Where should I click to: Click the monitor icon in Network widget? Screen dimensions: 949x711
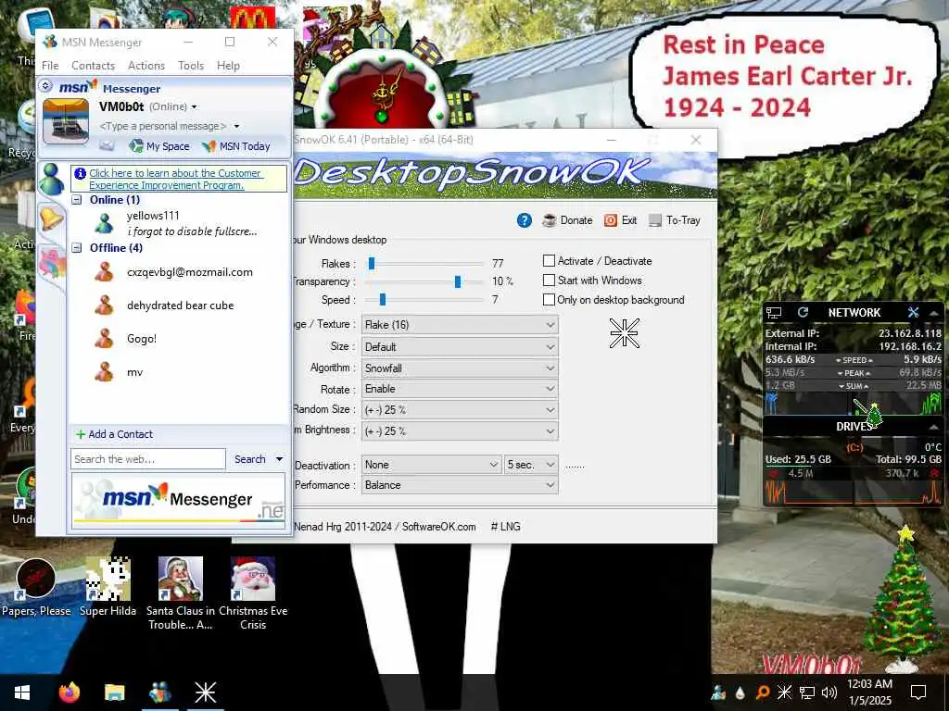coord(774,313)
